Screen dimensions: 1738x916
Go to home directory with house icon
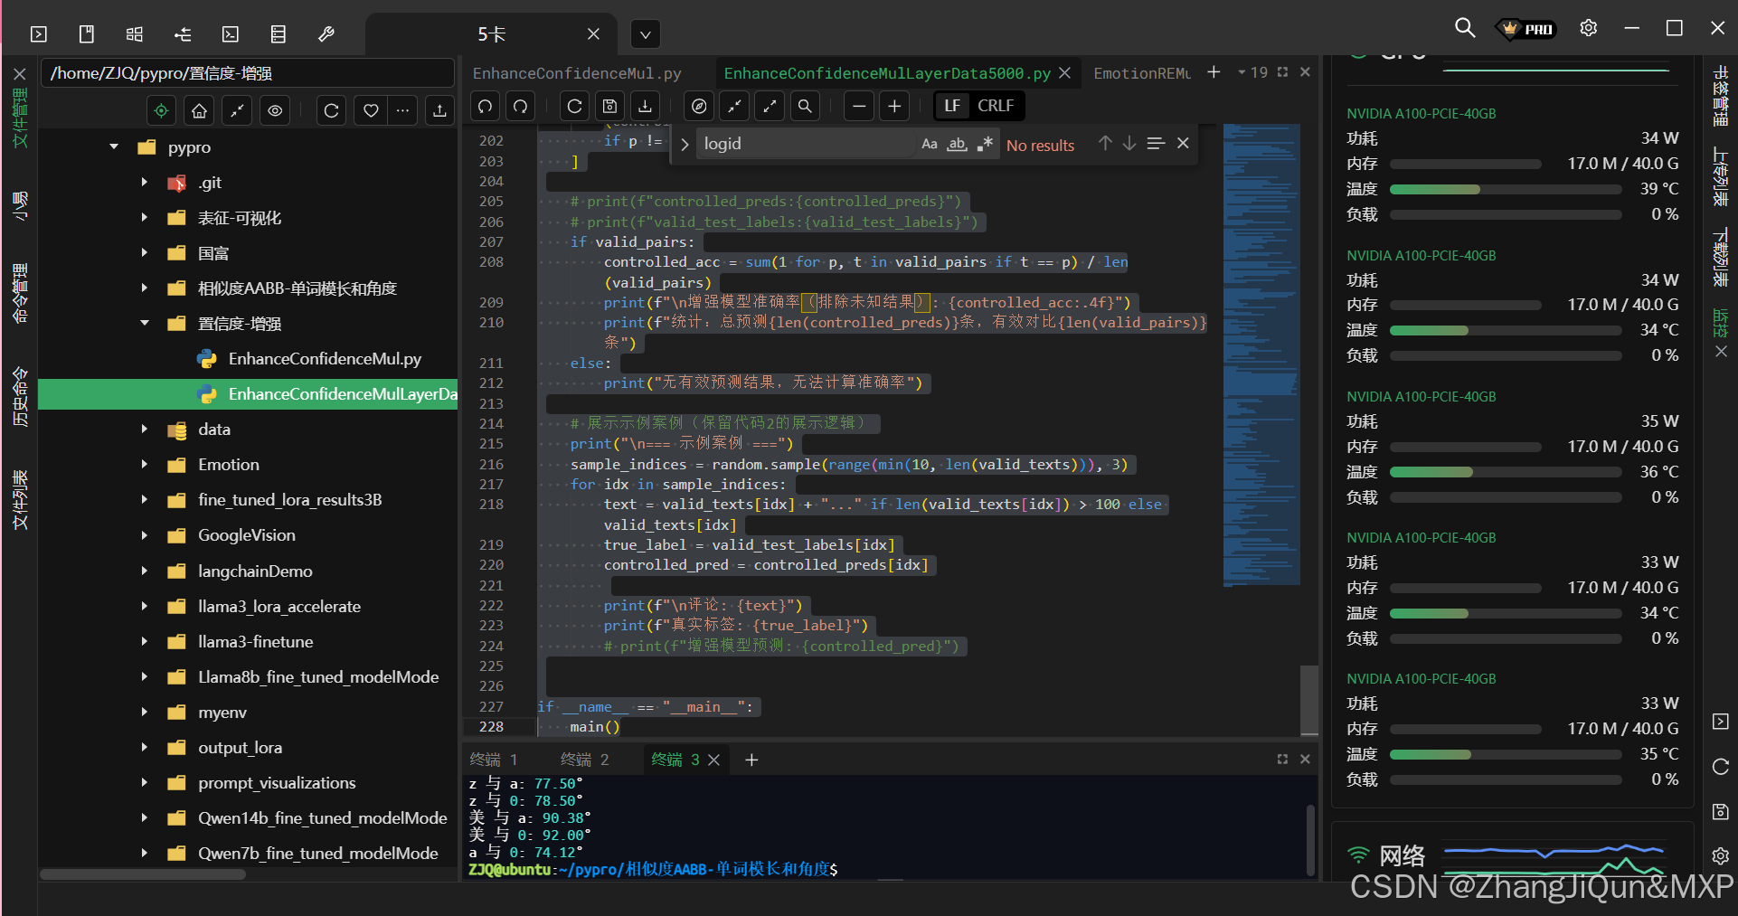(x=199, y=110)
